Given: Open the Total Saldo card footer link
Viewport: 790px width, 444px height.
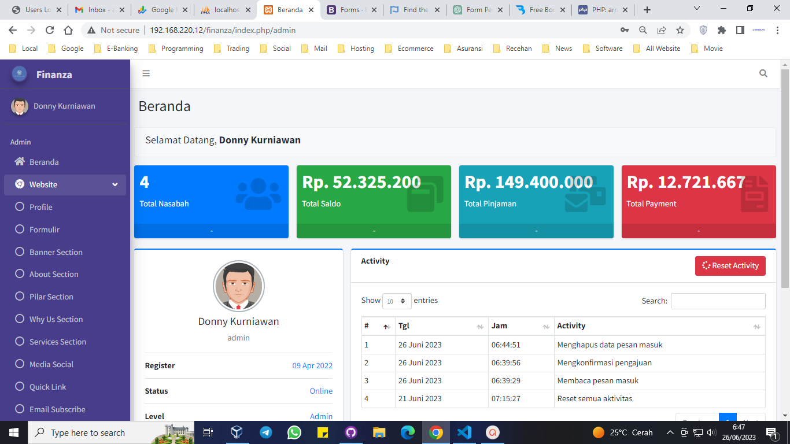Looking at the screenshot, I should click(x=374, y=231).
